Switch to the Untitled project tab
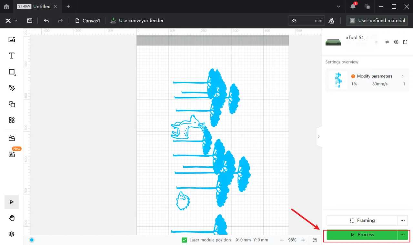Screen dimensions: 413x245 click(38, 6)
